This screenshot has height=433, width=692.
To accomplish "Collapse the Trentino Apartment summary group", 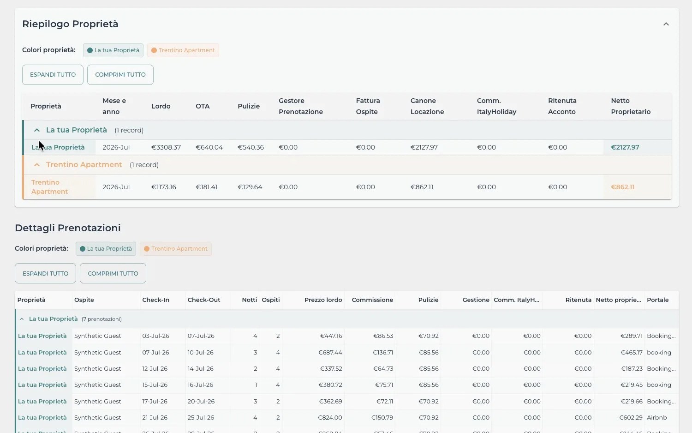I will [37, 165].
